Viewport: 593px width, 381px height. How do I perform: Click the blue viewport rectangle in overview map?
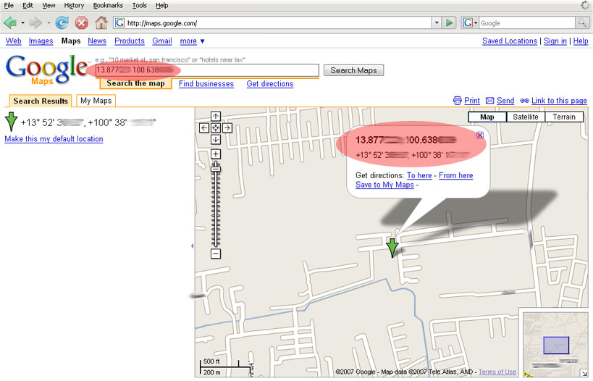(x=556, y=345)
